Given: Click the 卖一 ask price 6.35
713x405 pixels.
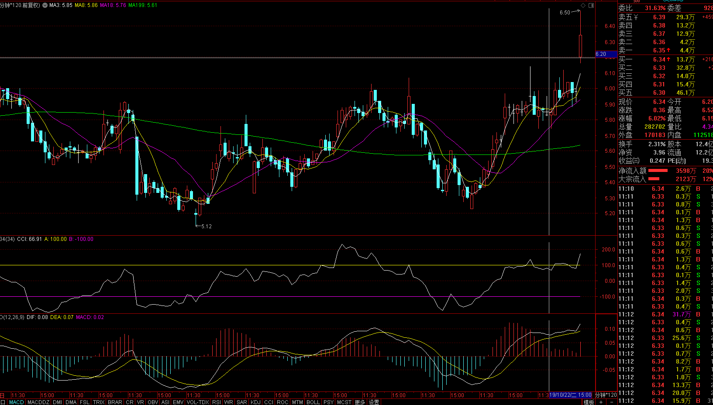Looking at the screenshot, I should [659, 51].
